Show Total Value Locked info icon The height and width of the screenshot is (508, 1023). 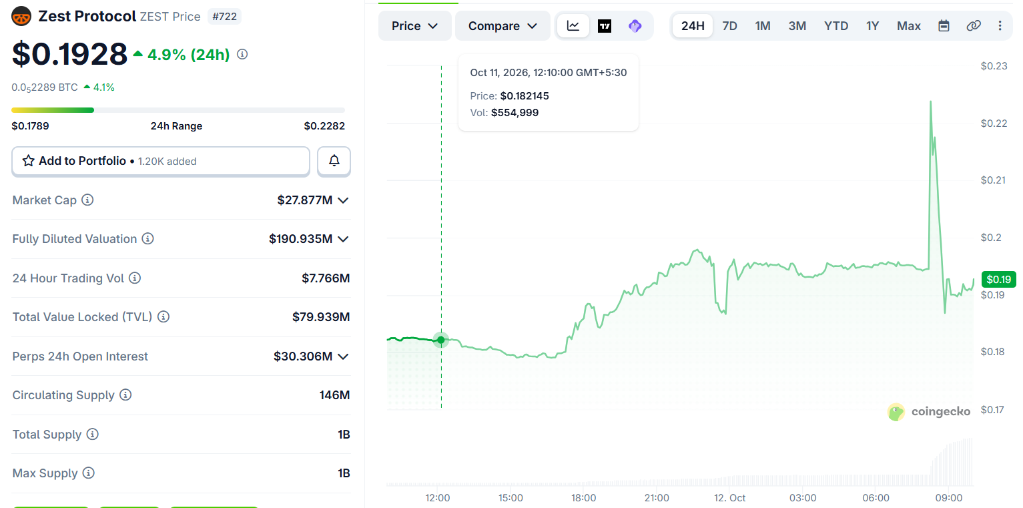click(x=163, y=317)
